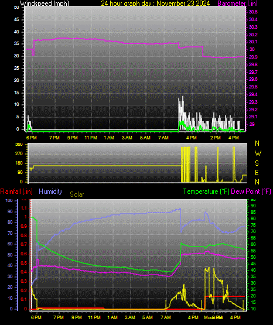Click the 6 PM label under wind graph
The height and width of the screenshot is (325, 273).
click(32, 138)
